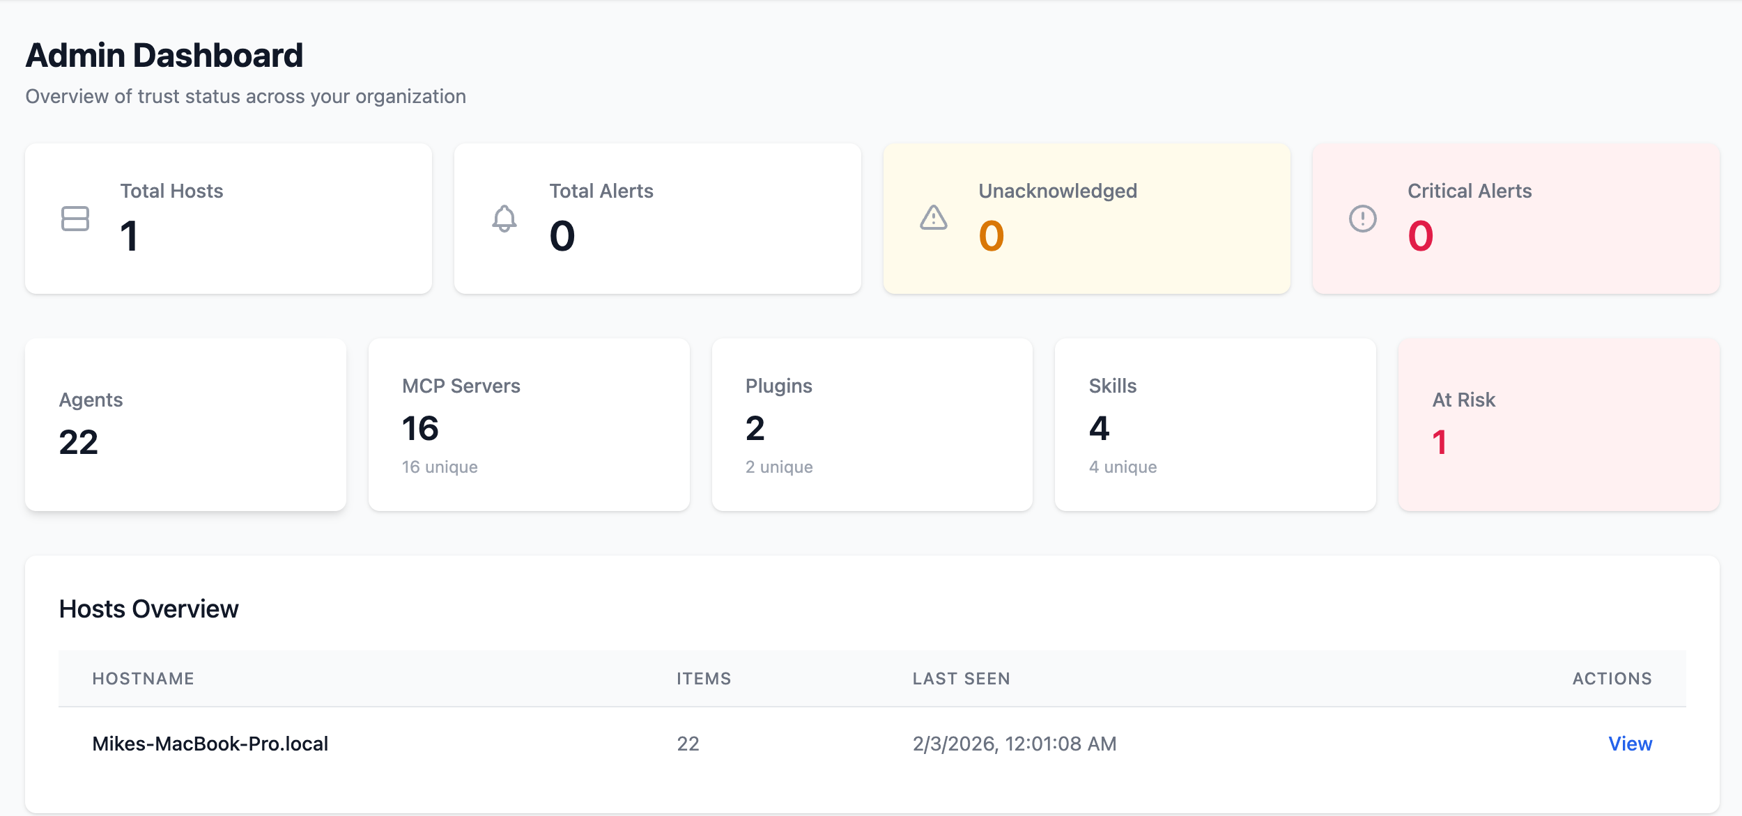Click the warning triangle on Unacknowledged card

(932, 219)
